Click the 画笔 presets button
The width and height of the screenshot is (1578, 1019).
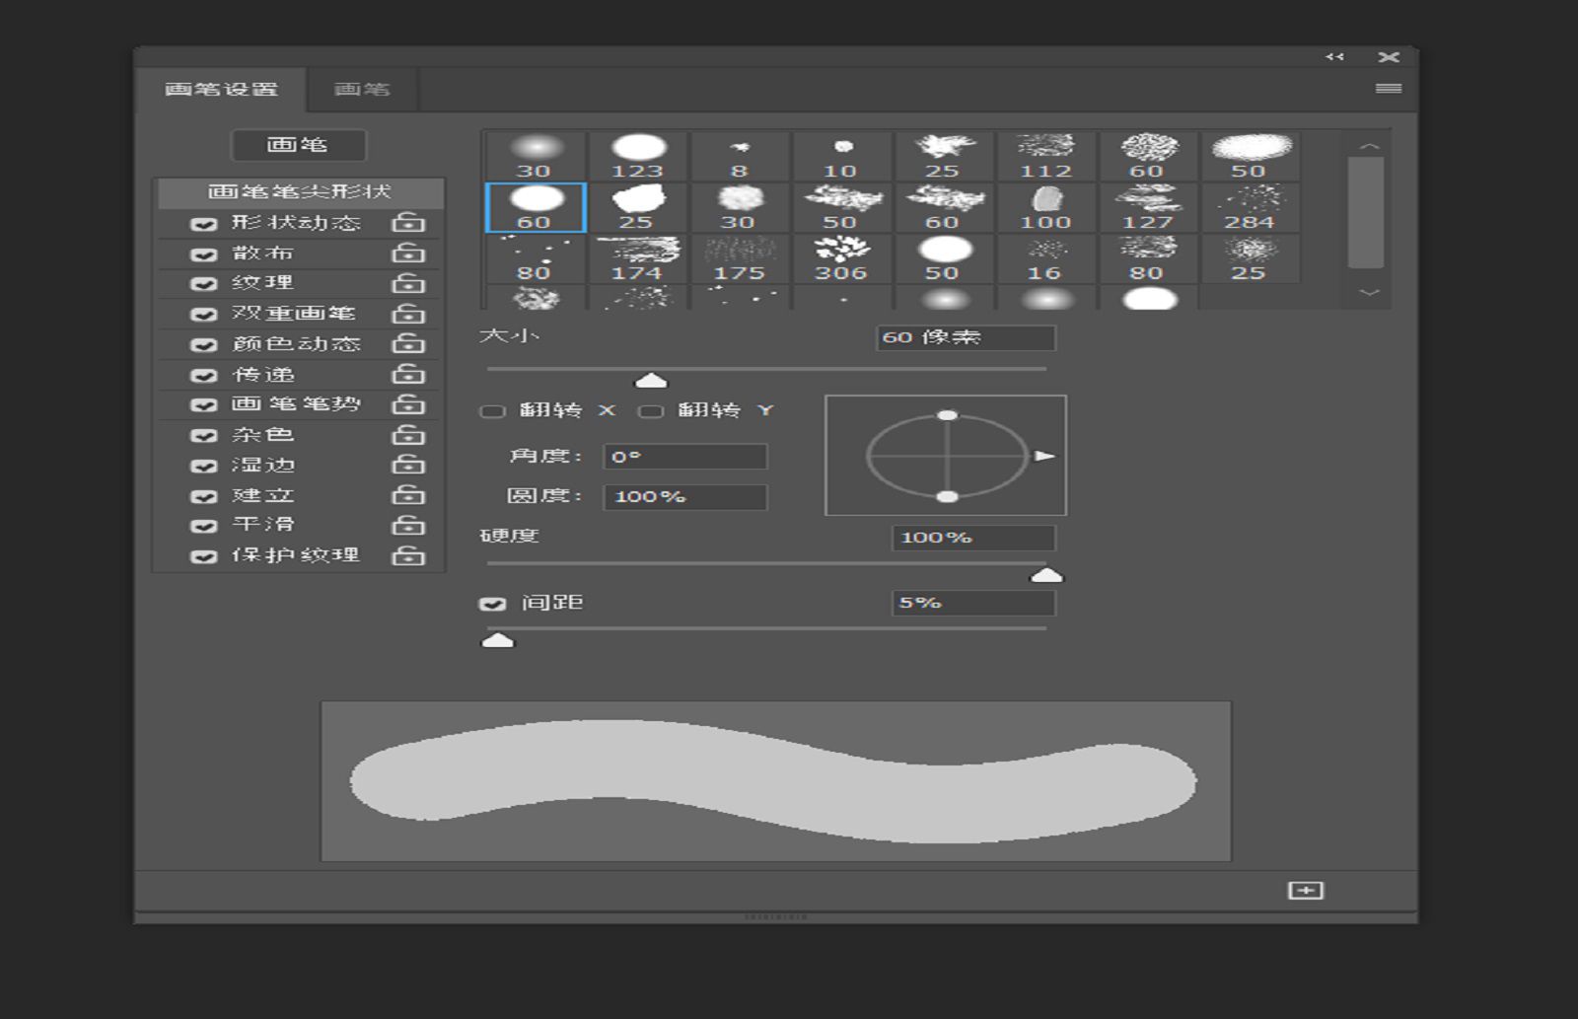pos(298,145)
